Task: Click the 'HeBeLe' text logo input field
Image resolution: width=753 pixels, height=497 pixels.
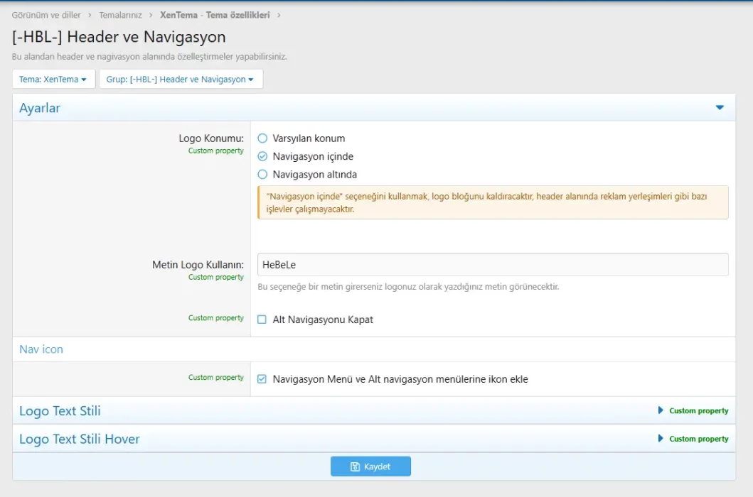Action: (x=491, y=264)
